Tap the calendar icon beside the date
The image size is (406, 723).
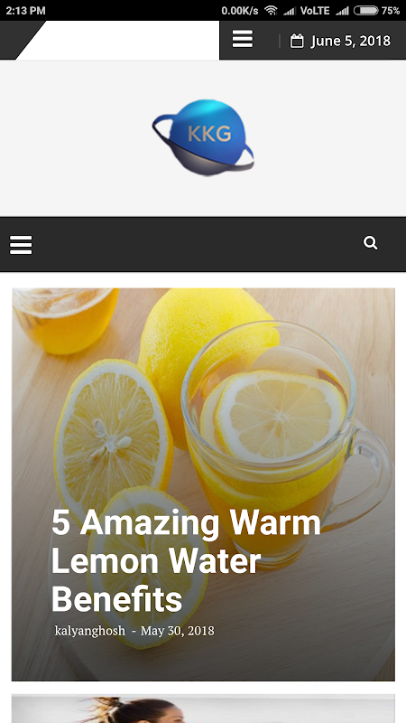pos(297,41)
